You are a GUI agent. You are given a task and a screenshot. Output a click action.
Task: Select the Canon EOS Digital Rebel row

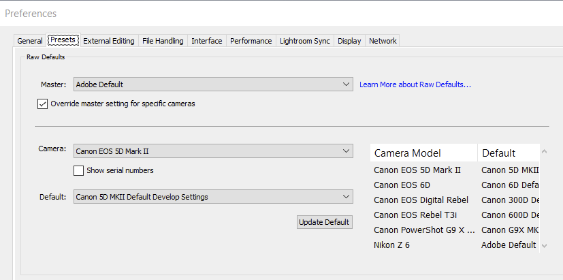point(455,200)
